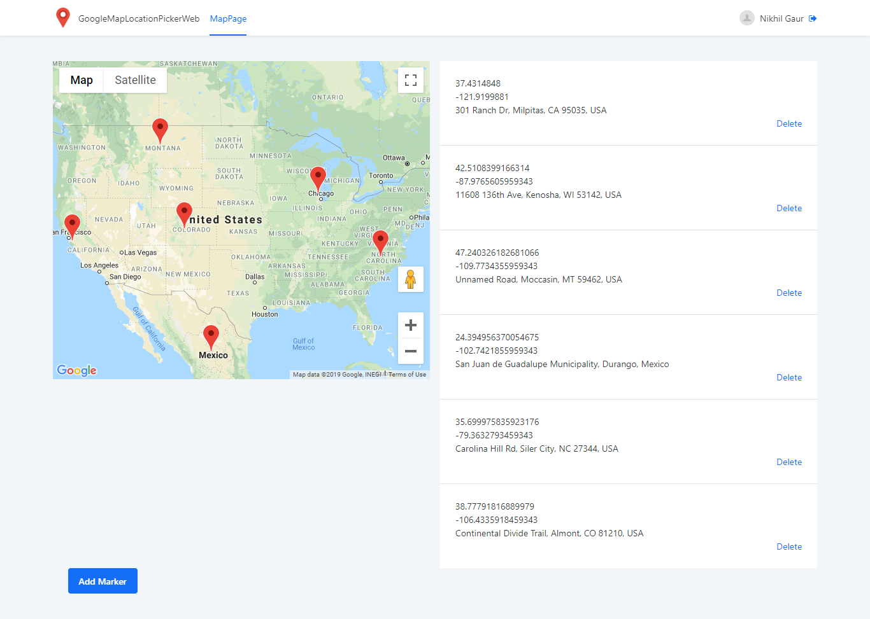Delete the Milpitas, CA location entry
Viewport: 870px width, 619px height.
click(x=788, y=123)
